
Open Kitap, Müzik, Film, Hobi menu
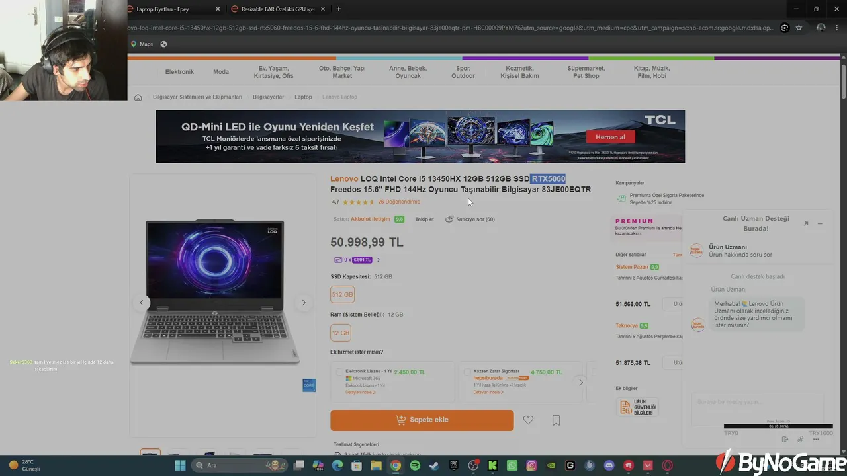652,72
